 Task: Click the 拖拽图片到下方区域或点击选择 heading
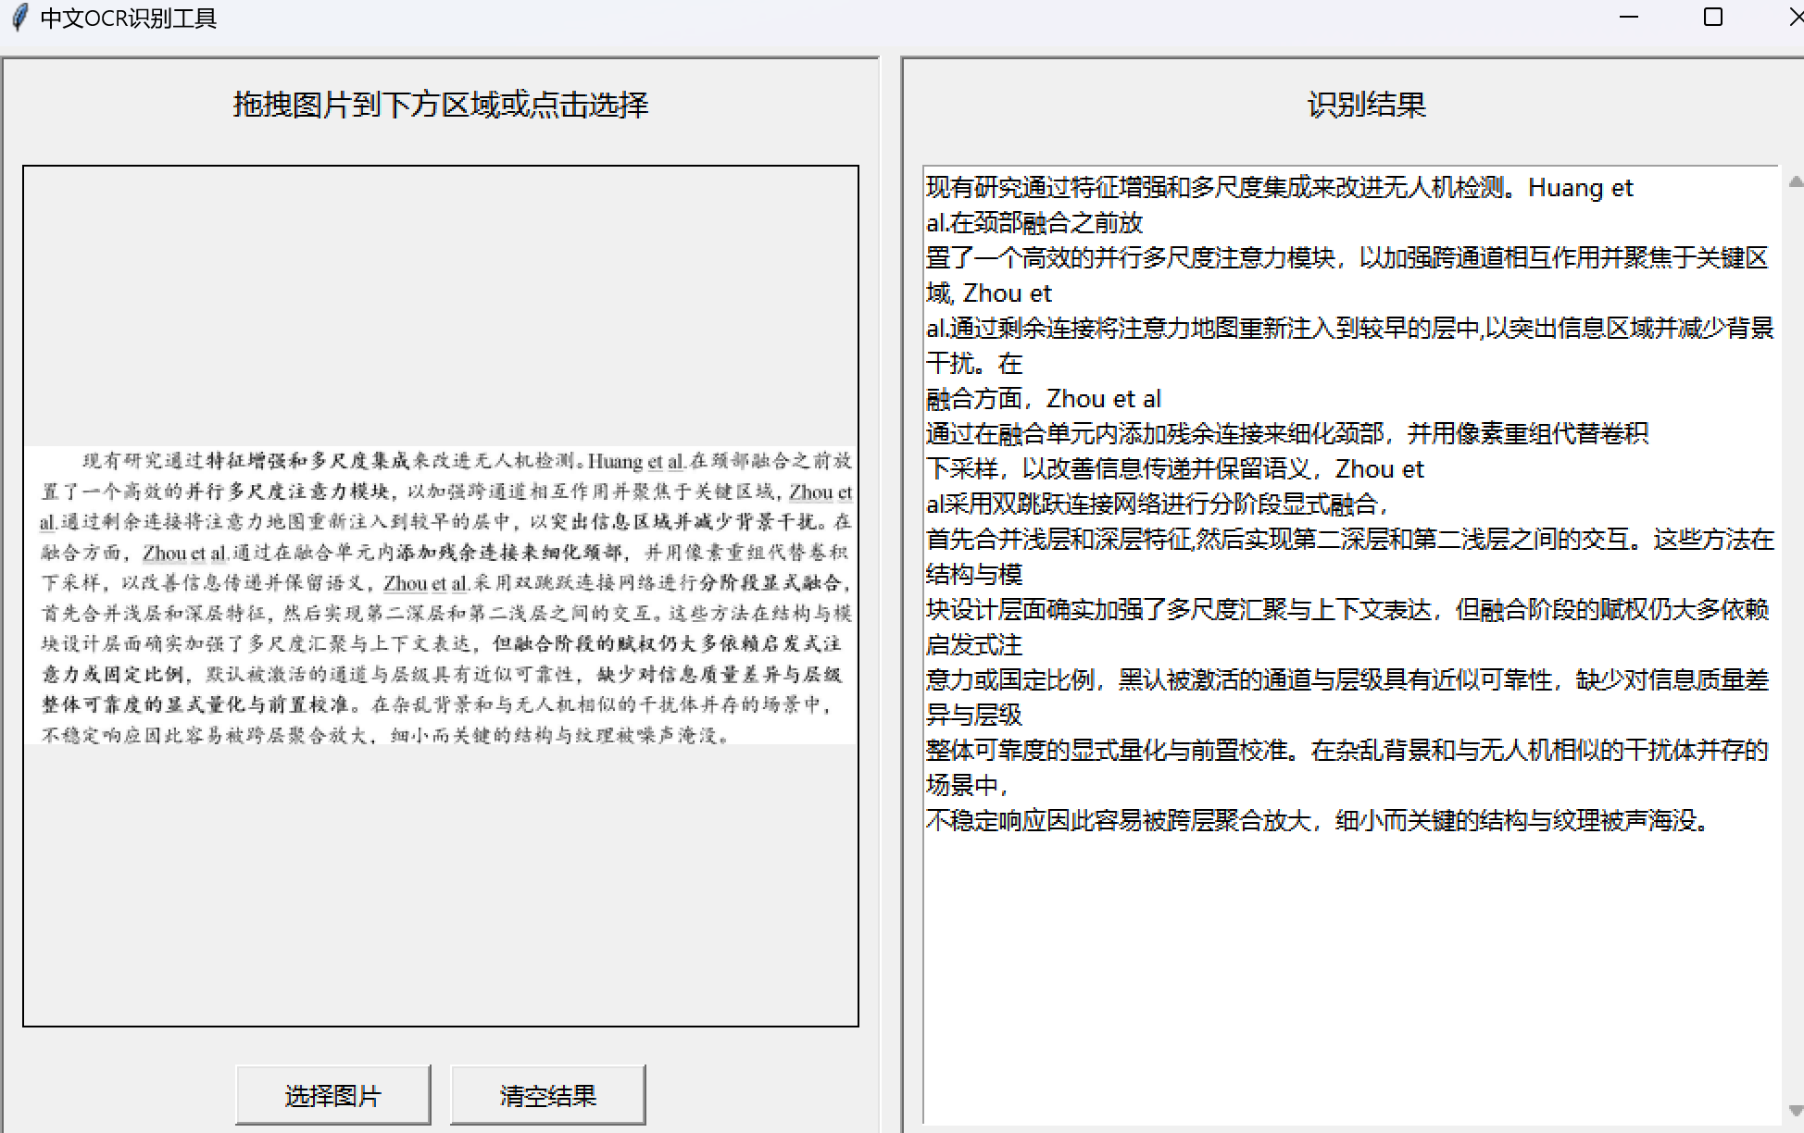point(441,105)
